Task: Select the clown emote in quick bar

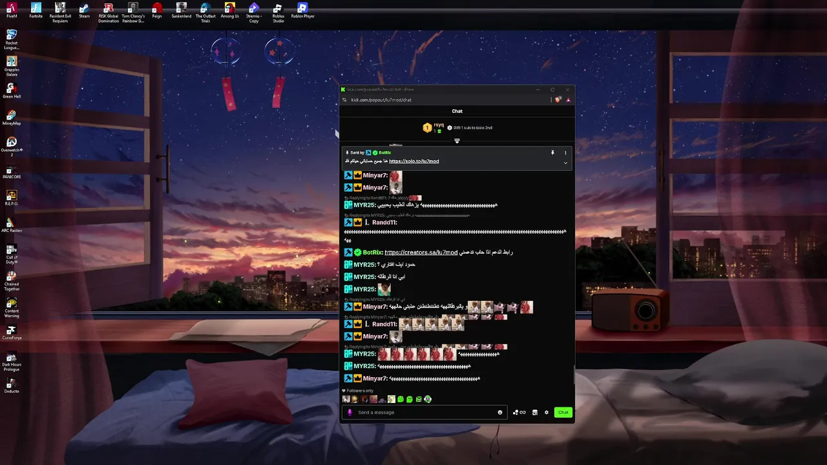Action: (x=428, y=399)
